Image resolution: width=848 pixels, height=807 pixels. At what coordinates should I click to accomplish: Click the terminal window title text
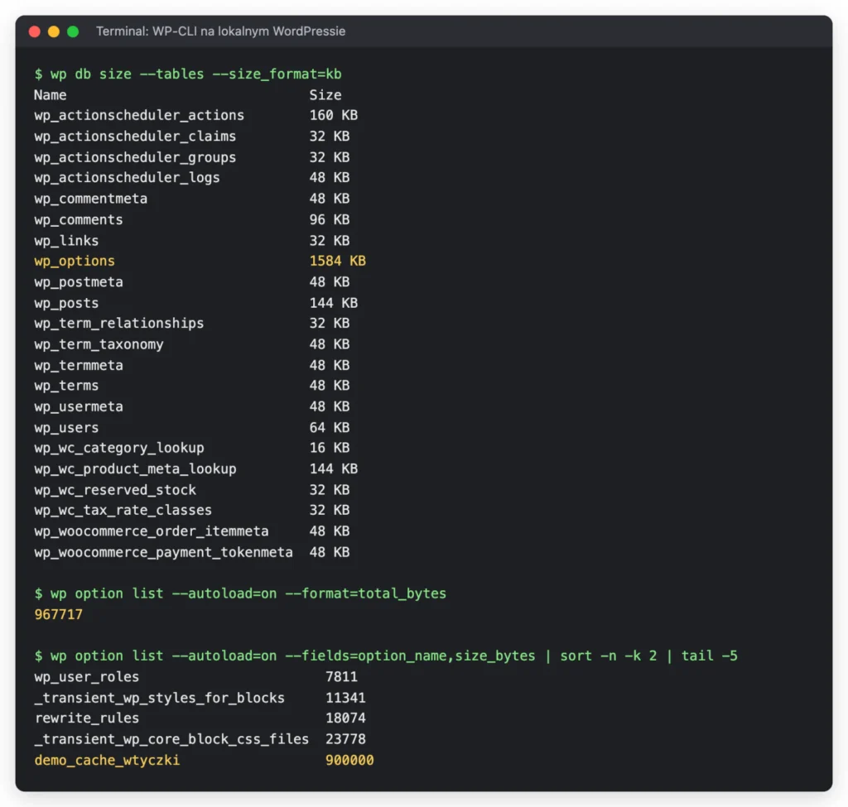220,31
